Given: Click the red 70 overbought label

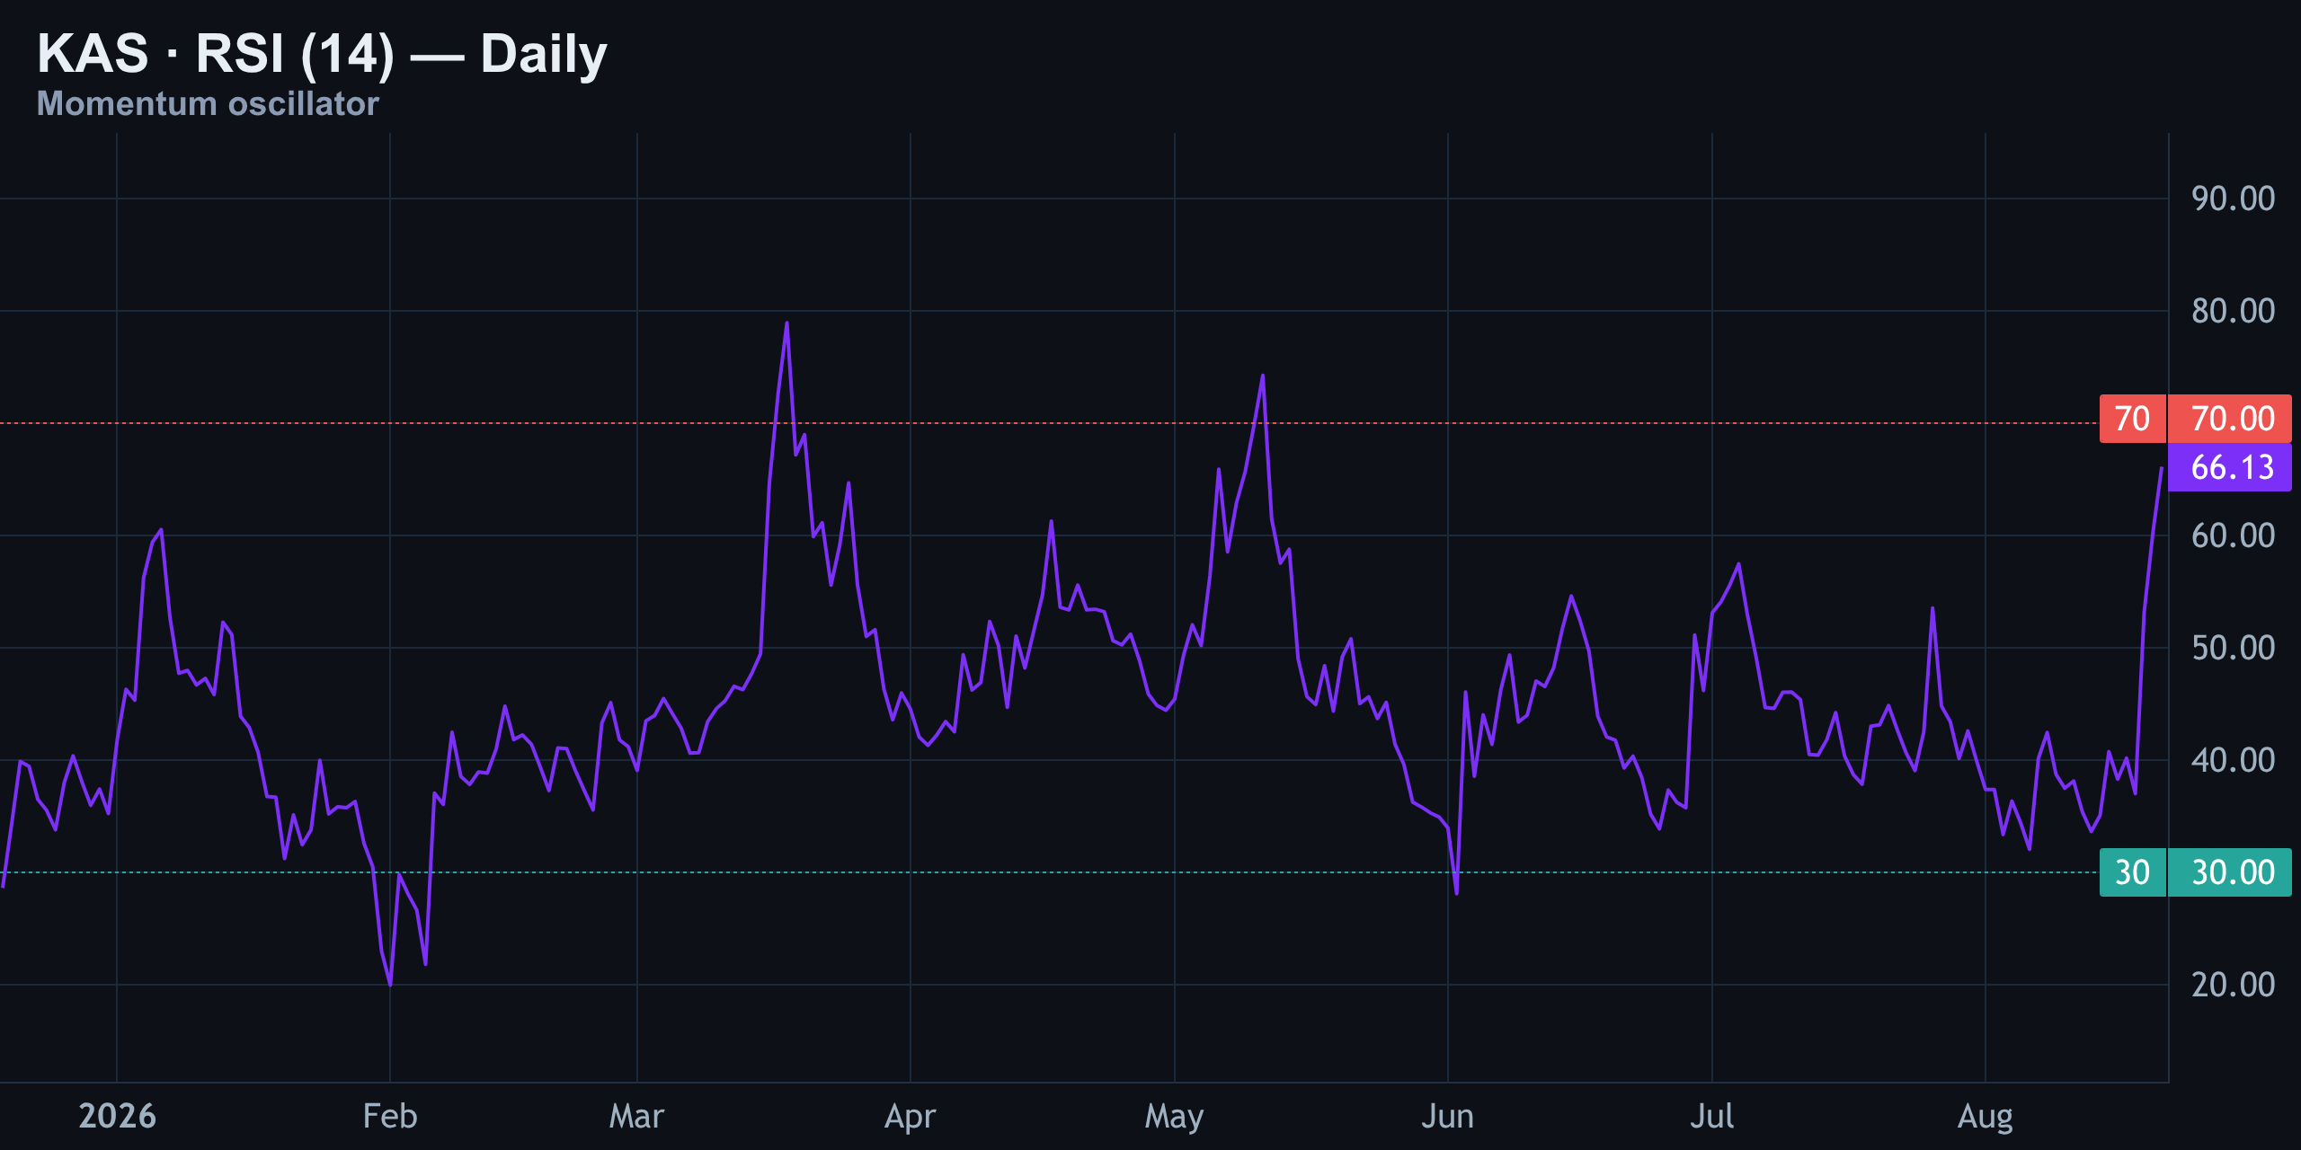Looking at the screenshot, I should click(2132, 419).
